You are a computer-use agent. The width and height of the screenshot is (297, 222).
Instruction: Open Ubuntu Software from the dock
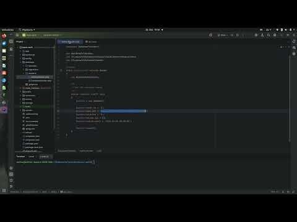pyautogui.click(x=4, y=73)
